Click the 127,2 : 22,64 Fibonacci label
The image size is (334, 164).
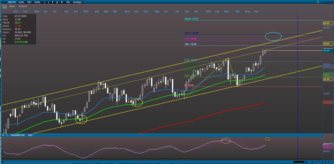[x=192, y=33]
